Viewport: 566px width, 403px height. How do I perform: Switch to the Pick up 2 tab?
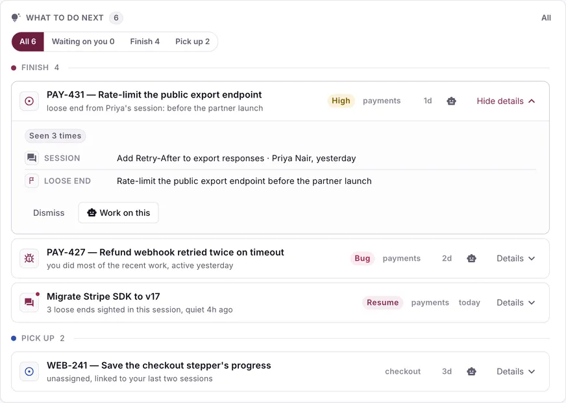pos(192,42)
